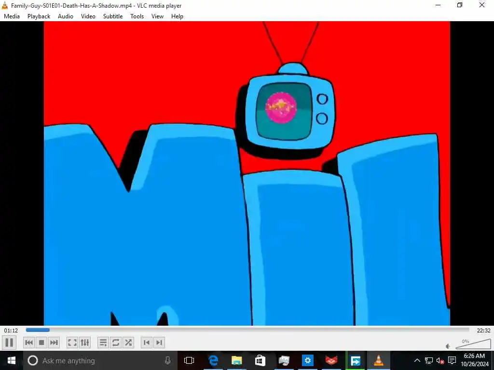This screenshot has width=494, height=370.
Task: Open the muted system volume tray icon
Action: [x=440, y=360]
